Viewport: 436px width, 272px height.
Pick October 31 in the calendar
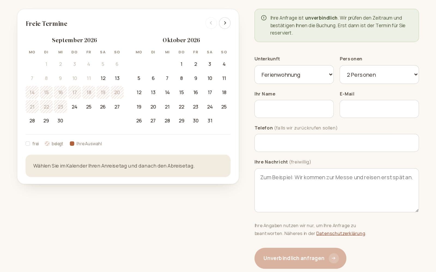(210, 121)
